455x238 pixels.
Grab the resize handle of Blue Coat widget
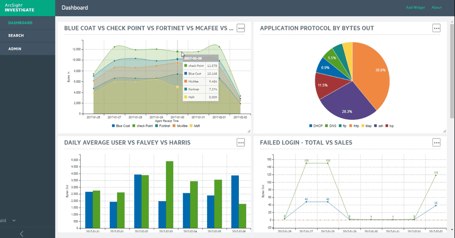point(249,131)
